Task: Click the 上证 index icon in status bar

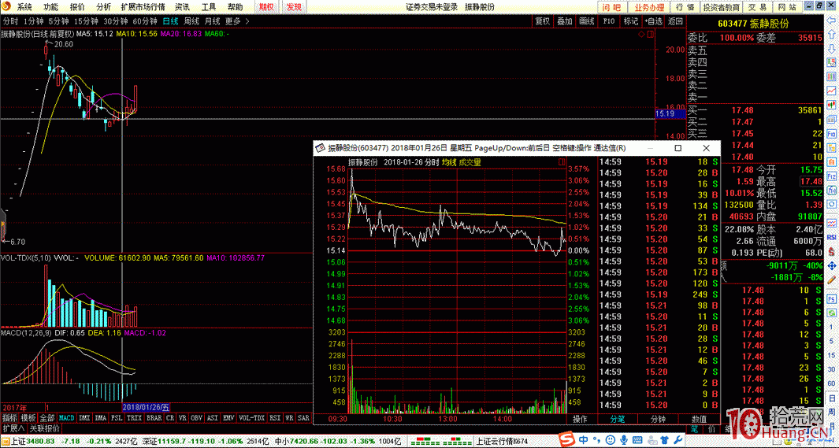Action: coord(6,442)
